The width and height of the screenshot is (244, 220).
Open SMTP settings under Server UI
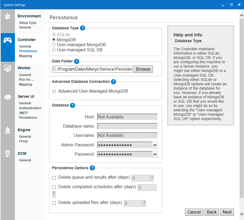pyautogui.click(x=24, y=113)
